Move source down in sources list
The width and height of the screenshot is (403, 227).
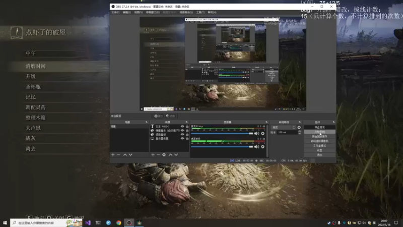click(x=176, y=155)
